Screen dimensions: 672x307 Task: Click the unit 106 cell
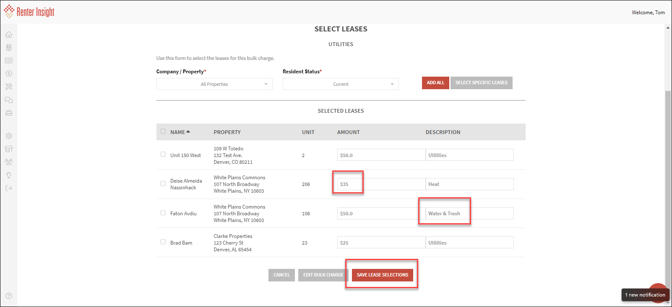(306, 214)
